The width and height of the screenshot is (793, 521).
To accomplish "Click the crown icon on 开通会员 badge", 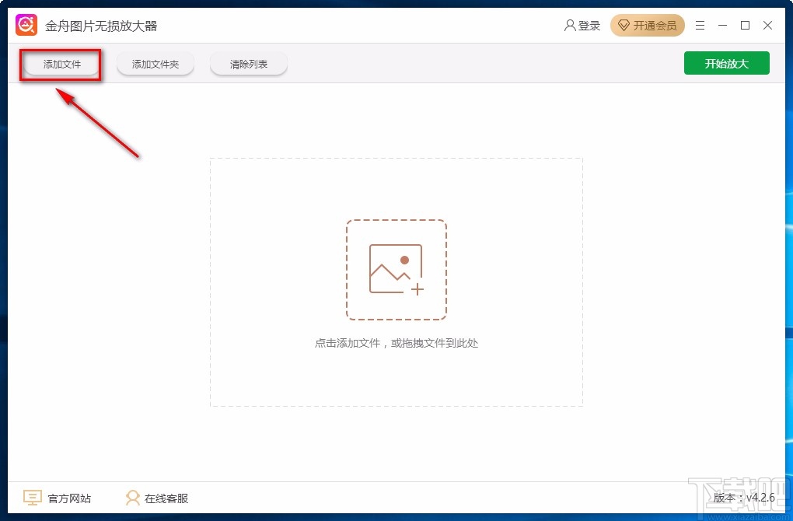I will point(624,25).
